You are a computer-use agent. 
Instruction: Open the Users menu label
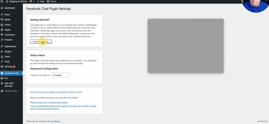point(7,57)
